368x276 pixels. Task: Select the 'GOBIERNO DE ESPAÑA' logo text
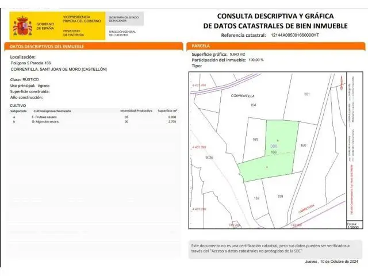tap(45, 26)
